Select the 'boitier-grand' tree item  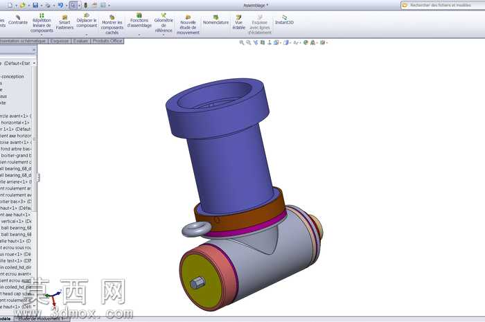tap(15, 155)
